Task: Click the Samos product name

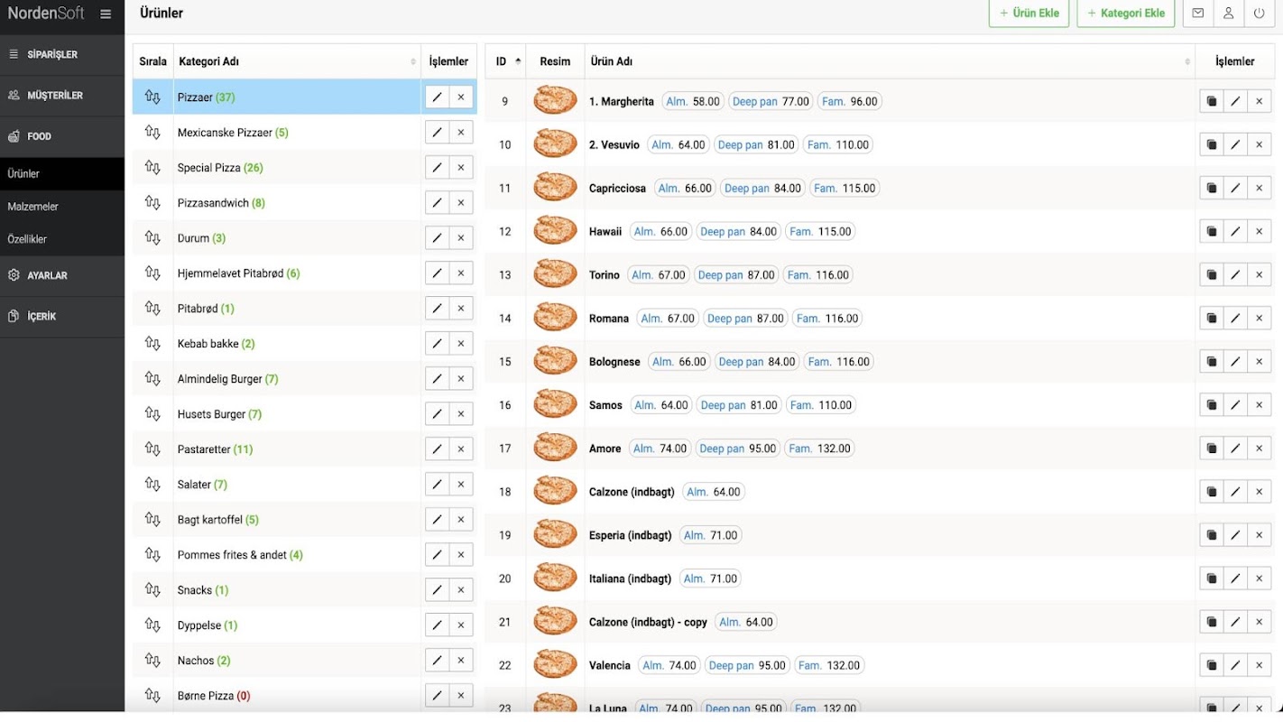Action: click(605, 405)
